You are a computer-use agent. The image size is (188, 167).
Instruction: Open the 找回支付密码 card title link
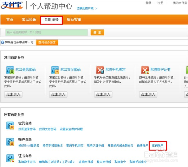pyautogui.click(x=70, y=69)
